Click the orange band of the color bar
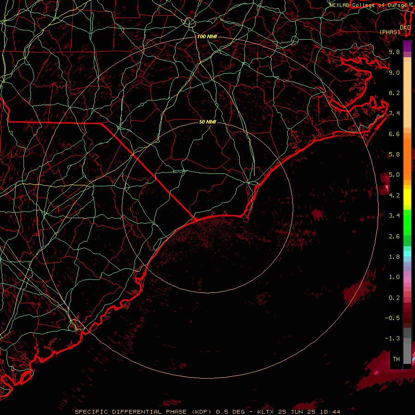The image size is (415, 415). coord(407,160)
